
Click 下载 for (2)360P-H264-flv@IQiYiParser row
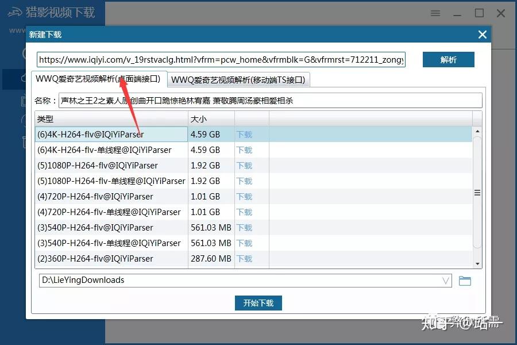click(244, 259)
